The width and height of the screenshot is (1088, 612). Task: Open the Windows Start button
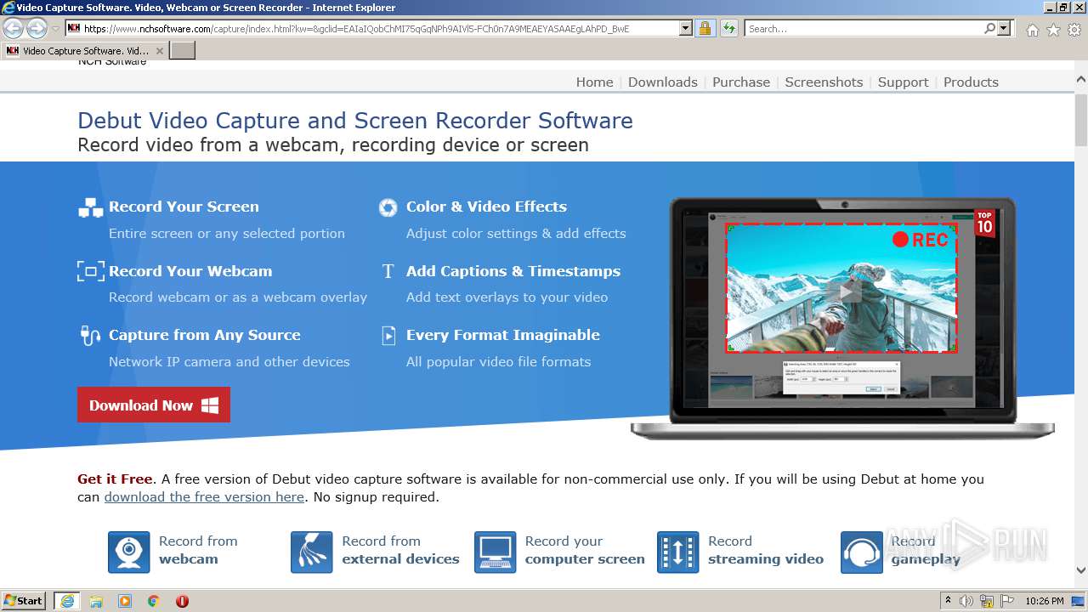click(24, 601)
